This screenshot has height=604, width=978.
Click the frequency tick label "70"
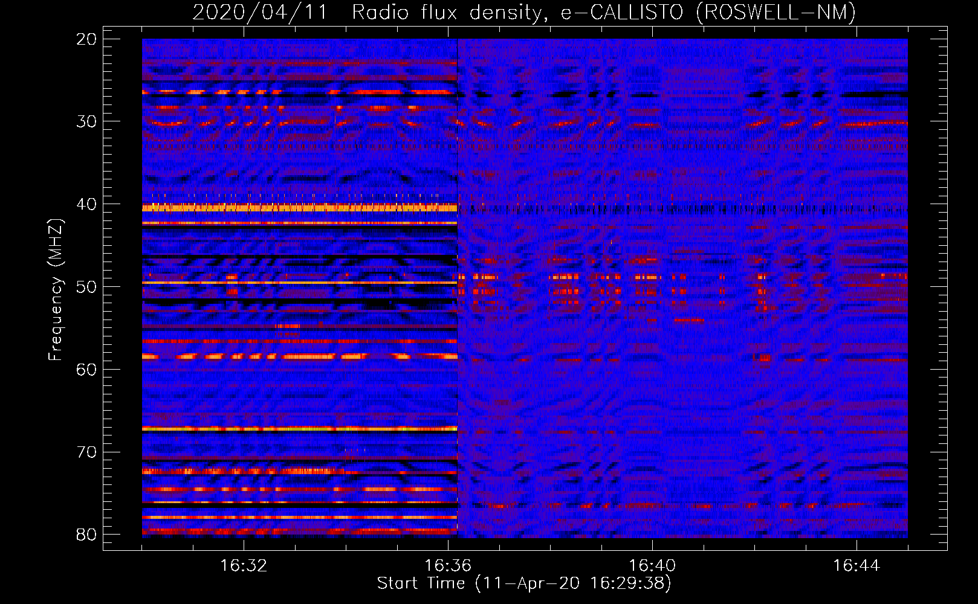86,452
